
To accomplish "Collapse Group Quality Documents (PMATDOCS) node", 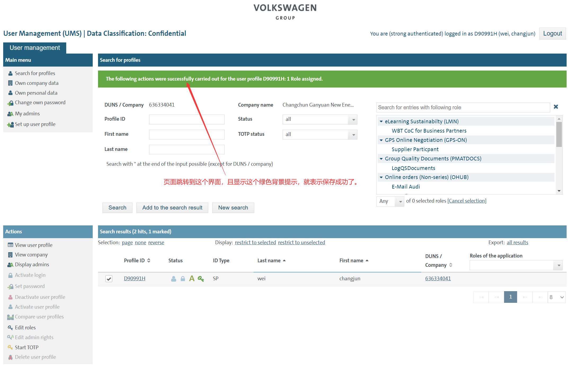I will (x=381, y=159).
